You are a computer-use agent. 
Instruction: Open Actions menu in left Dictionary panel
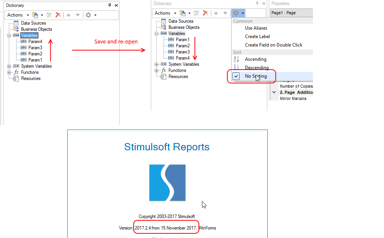(18, 15)
